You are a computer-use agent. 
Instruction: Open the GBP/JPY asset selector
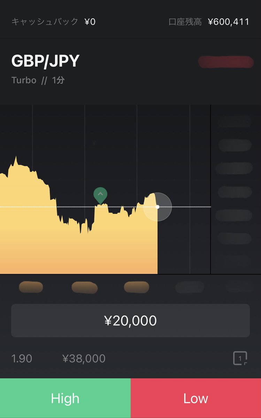click(46, 61)
